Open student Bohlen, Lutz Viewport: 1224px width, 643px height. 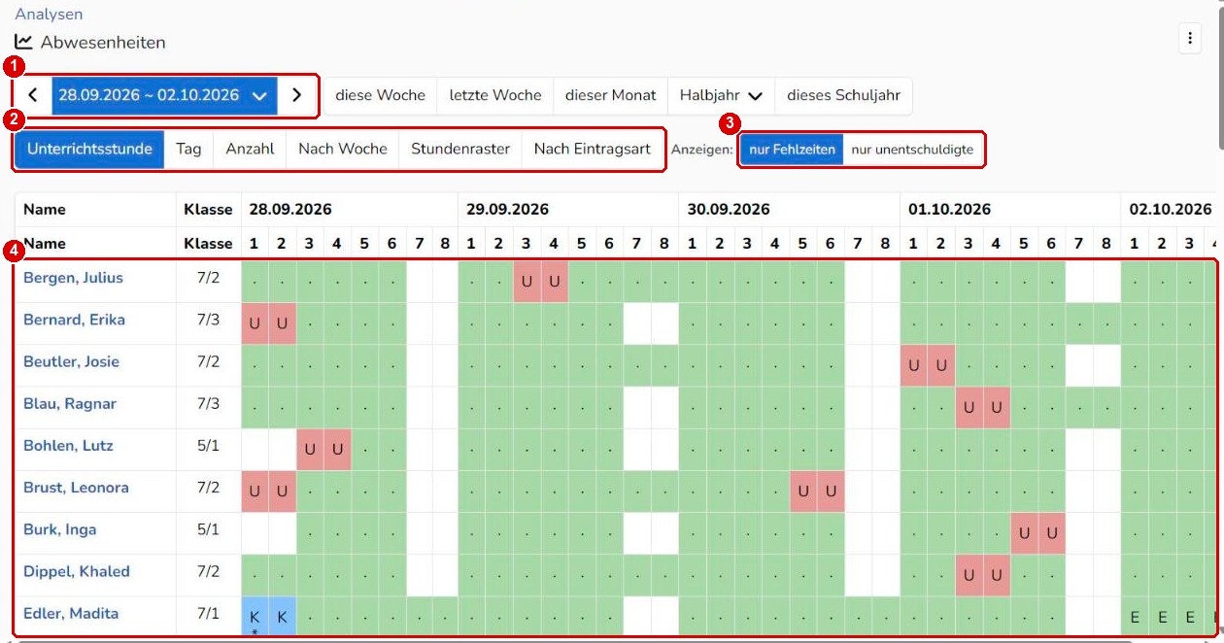pyautogui.click(x=68, y=446)
